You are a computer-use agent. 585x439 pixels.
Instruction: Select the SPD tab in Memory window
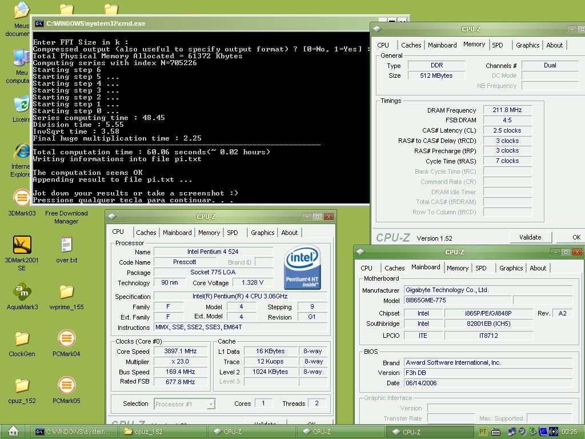click(498, 45)
